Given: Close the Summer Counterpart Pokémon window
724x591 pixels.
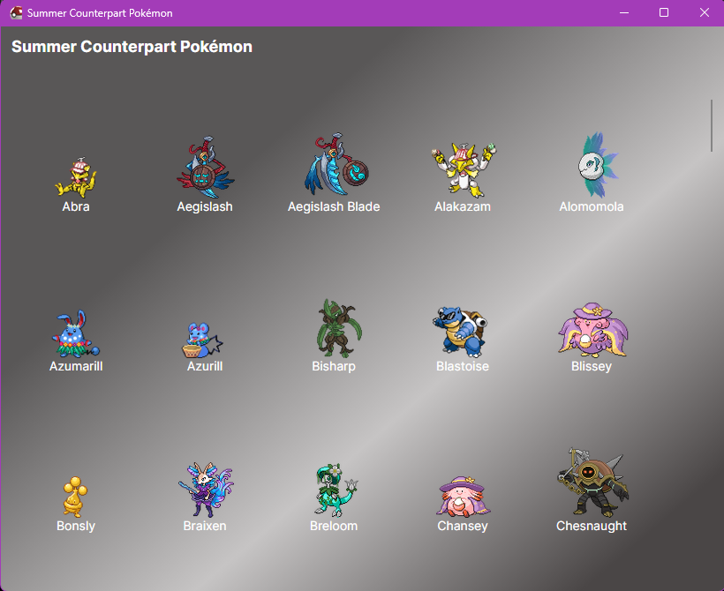Looking at the screenshot, I should click(x=705, y=13).
